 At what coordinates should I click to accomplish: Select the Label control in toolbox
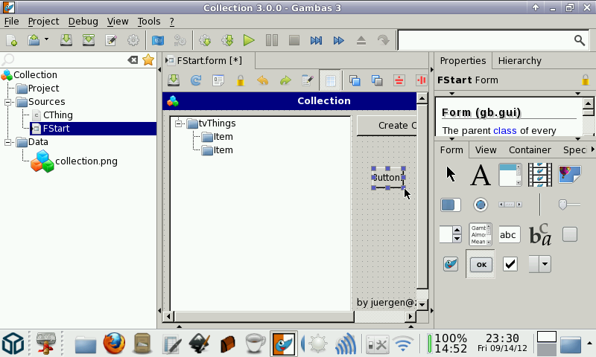(481, 175)
